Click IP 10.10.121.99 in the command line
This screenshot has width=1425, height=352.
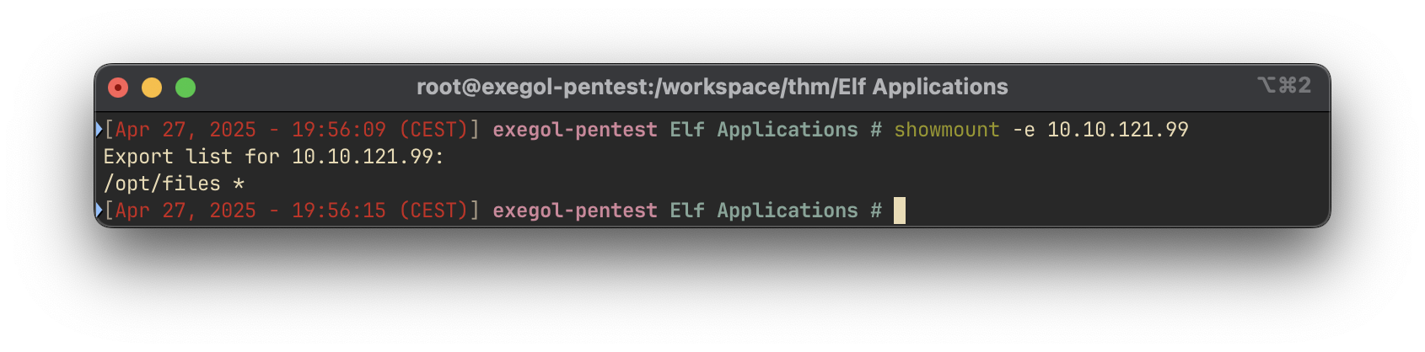pyautogui.click(x=1118, y=130)
